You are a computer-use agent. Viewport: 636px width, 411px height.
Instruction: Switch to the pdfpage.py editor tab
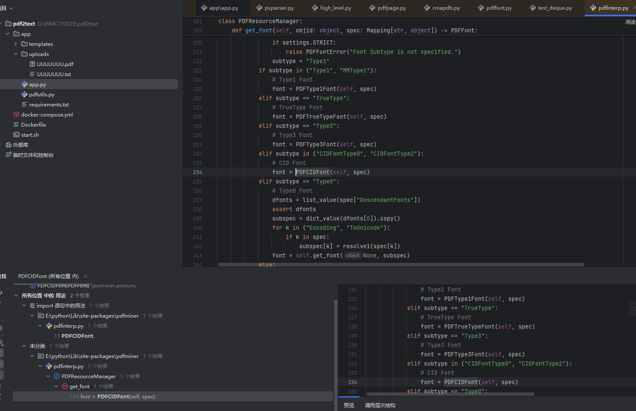coord(388,8)
